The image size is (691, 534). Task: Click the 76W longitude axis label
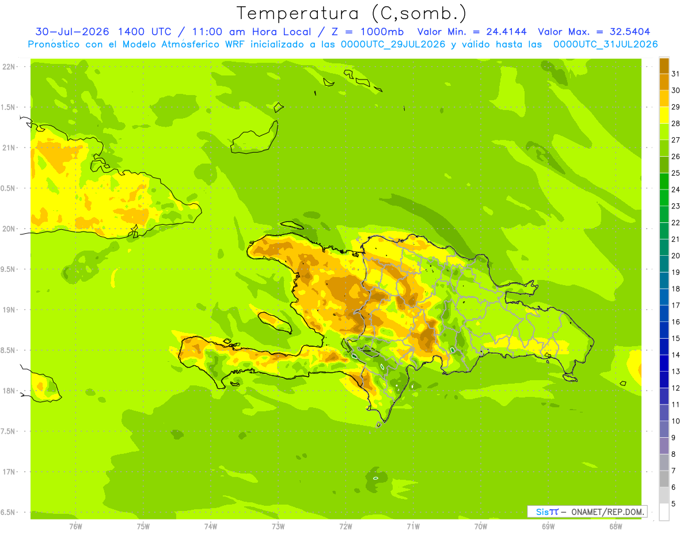[75, 526]
